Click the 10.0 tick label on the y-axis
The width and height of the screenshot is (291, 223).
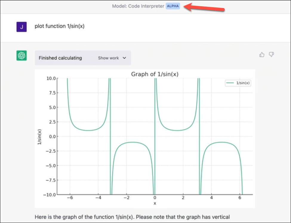(x=51, y=78)
